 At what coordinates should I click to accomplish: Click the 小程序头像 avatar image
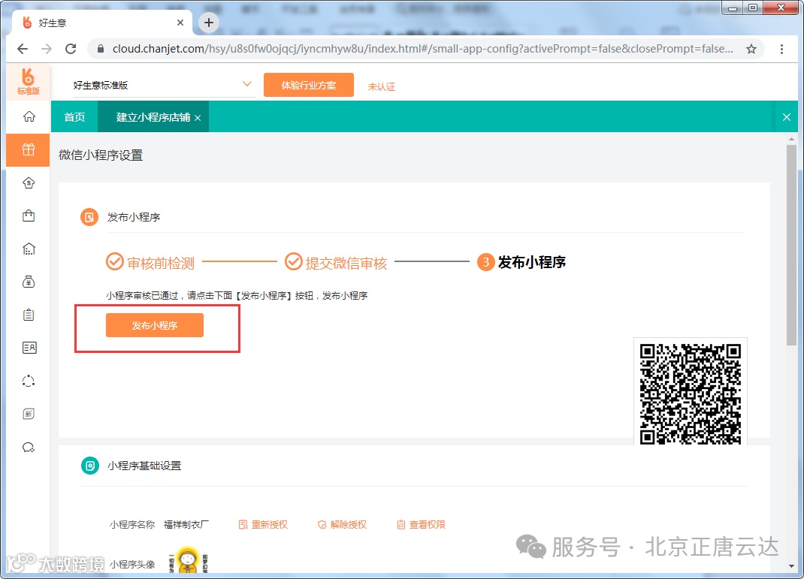[x=188, y=560]
